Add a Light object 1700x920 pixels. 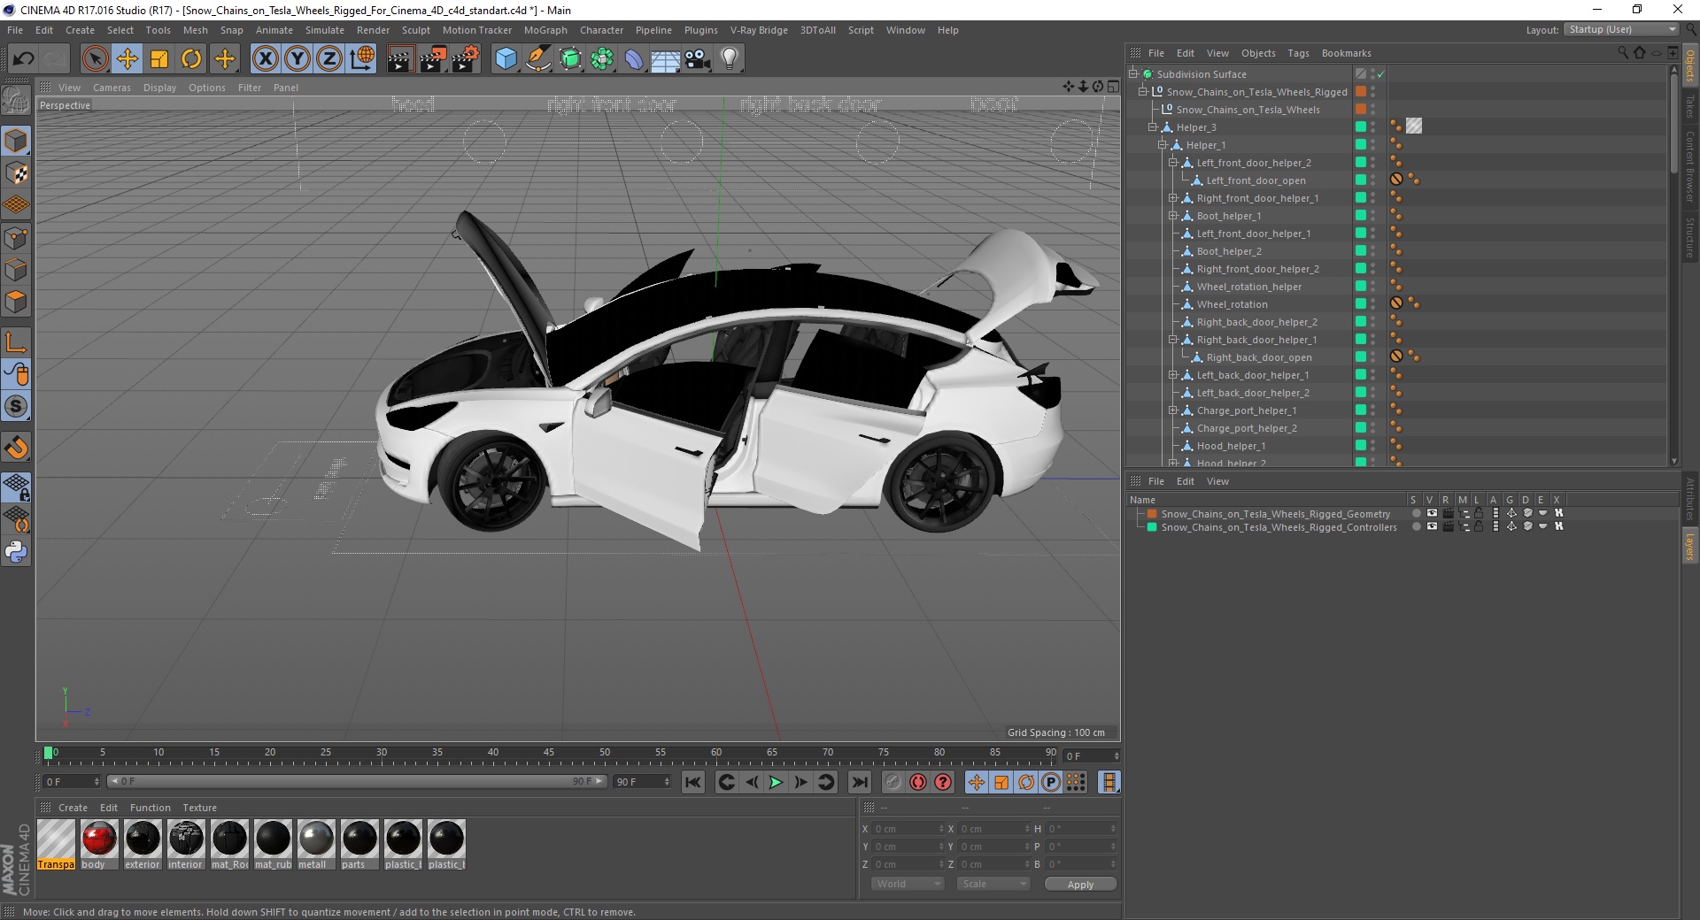[730, 59]
